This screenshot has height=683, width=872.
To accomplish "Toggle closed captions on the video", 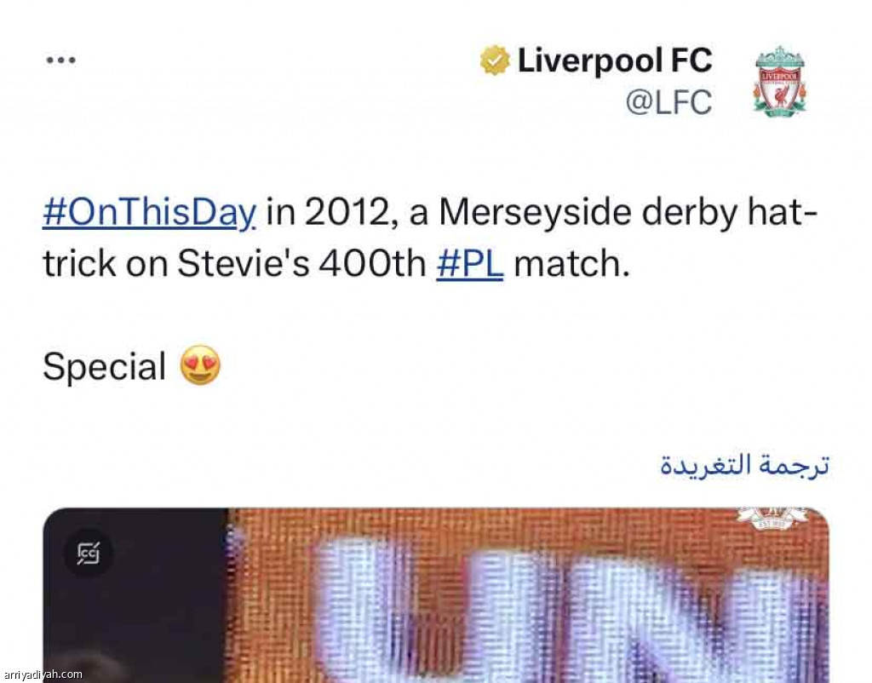I will 88,553.
